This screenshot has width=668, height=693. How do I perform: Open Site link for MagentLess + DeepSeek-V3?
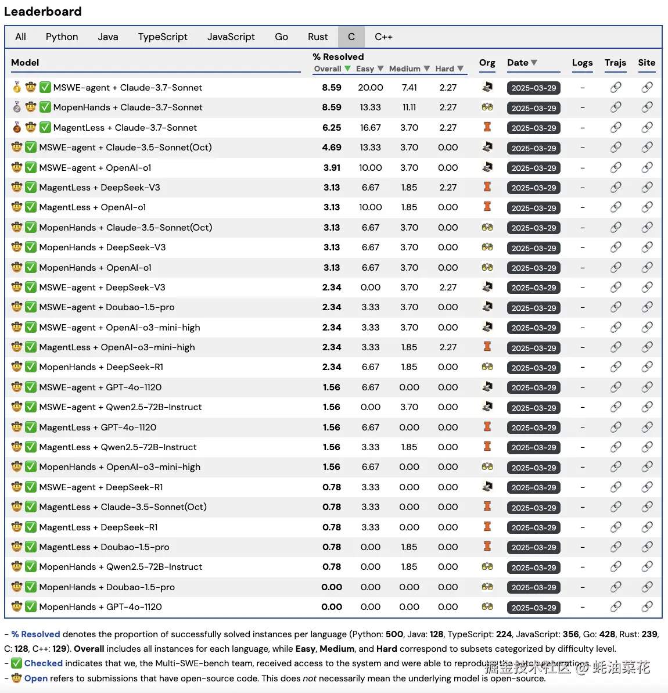point(647,188)
